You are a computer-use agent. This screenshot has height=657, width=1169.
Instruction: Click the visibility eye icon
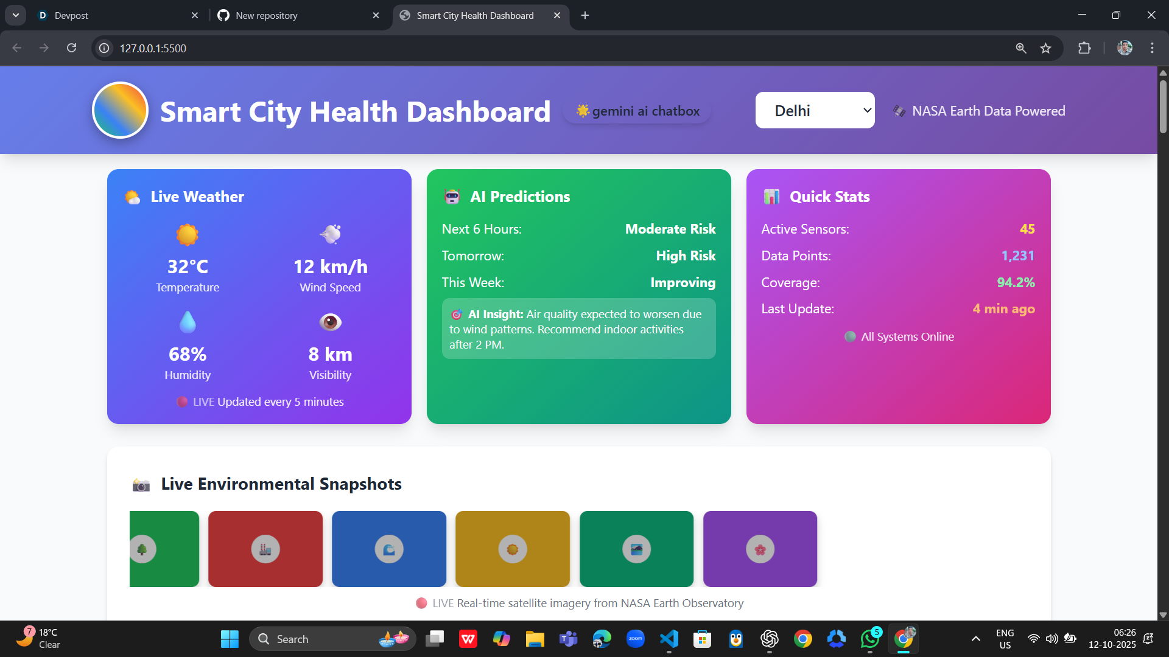pos(330,322)
